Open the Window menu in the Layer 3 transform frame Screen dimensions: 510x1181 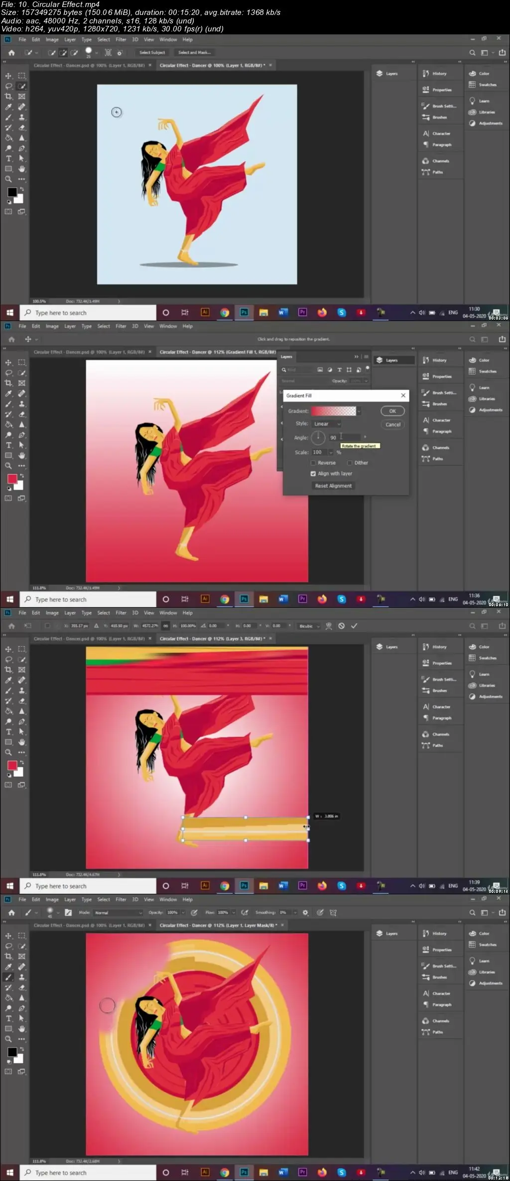point(168,613)
